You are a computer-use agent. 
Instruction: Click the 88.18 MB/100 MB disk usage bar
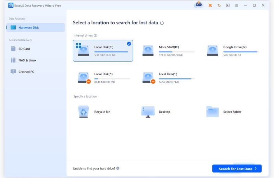coord(112,79)
